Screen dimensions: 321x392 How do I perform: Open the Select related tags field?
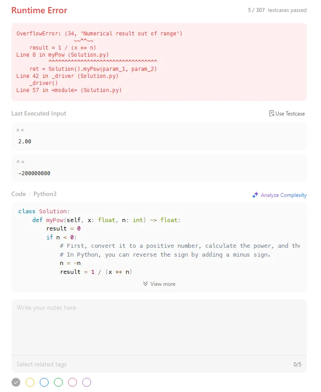(x=42, y=365)
